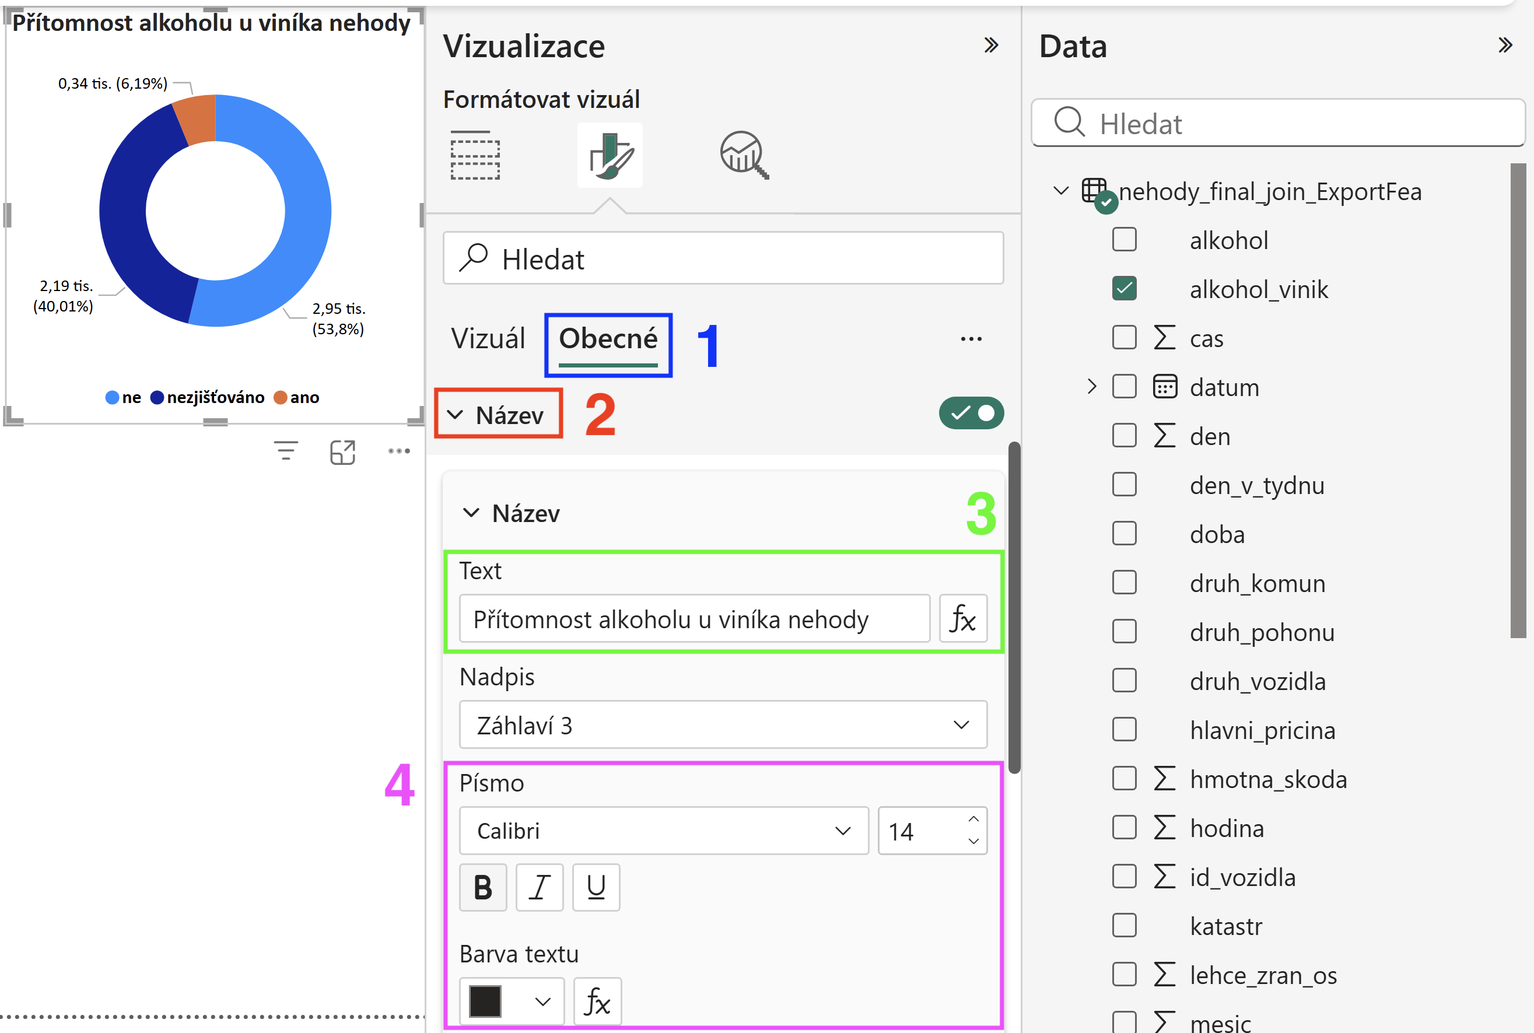Apply underline to the title font
The image size is (1534, 1033).
click(596, 887)
